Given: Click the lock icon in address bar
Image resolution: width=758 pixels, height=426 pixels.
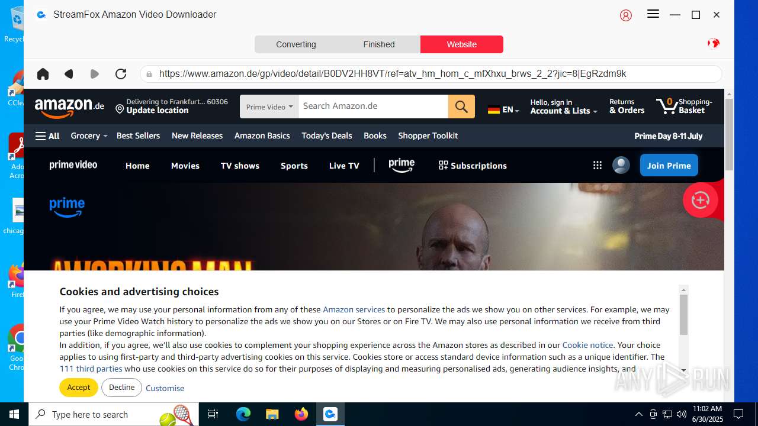Looking at the screenshot, I should (149, 74).
